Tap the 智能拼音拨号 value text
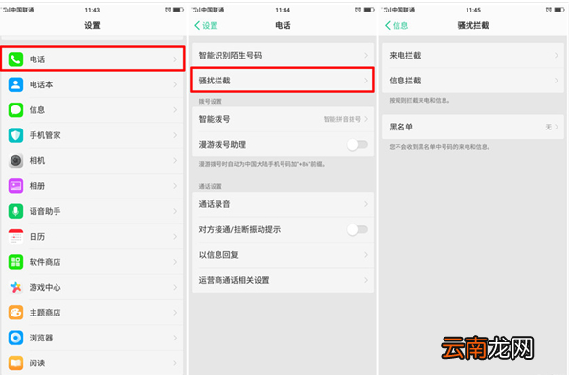 coord(342,119)
